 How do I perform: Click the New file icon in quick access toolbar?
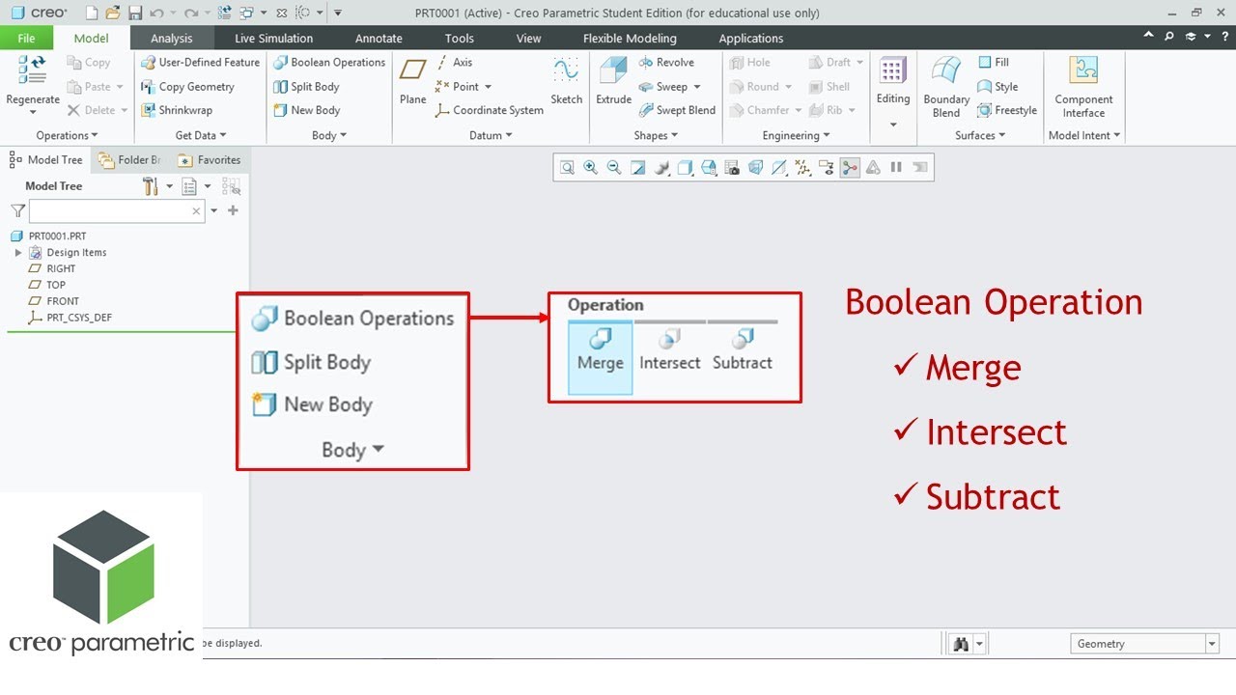click(91, 13)
